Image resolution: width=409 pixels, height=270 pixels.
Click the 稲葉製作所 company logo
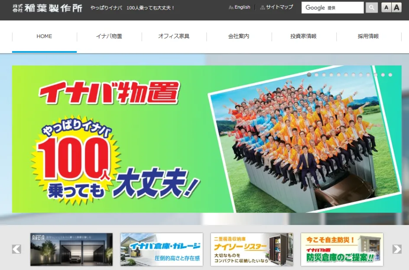click(47, 7)
